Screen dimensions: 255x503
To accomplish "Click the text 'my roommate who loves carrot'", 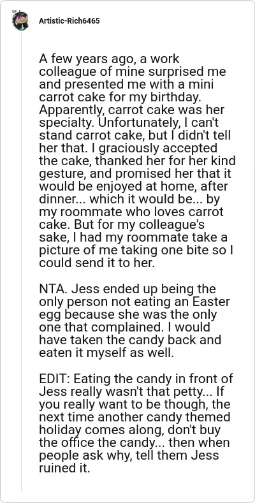I will (131, 212).
